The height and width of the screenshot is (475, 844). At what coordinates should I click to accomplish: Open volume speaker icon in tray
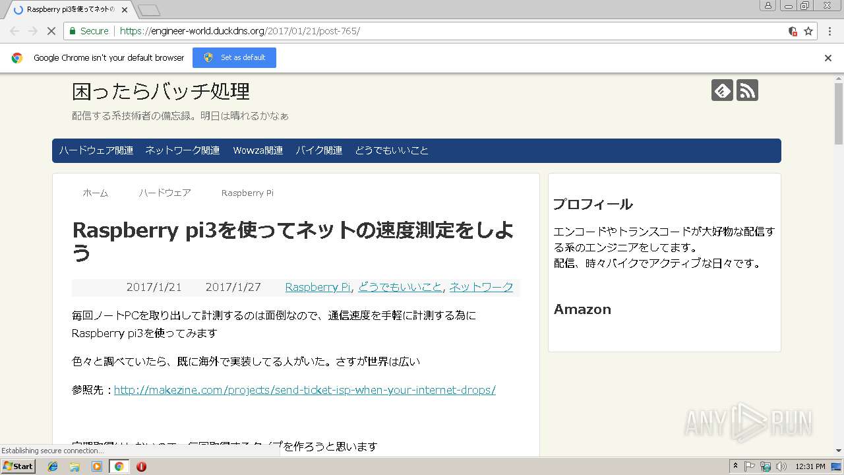point(781,466)
